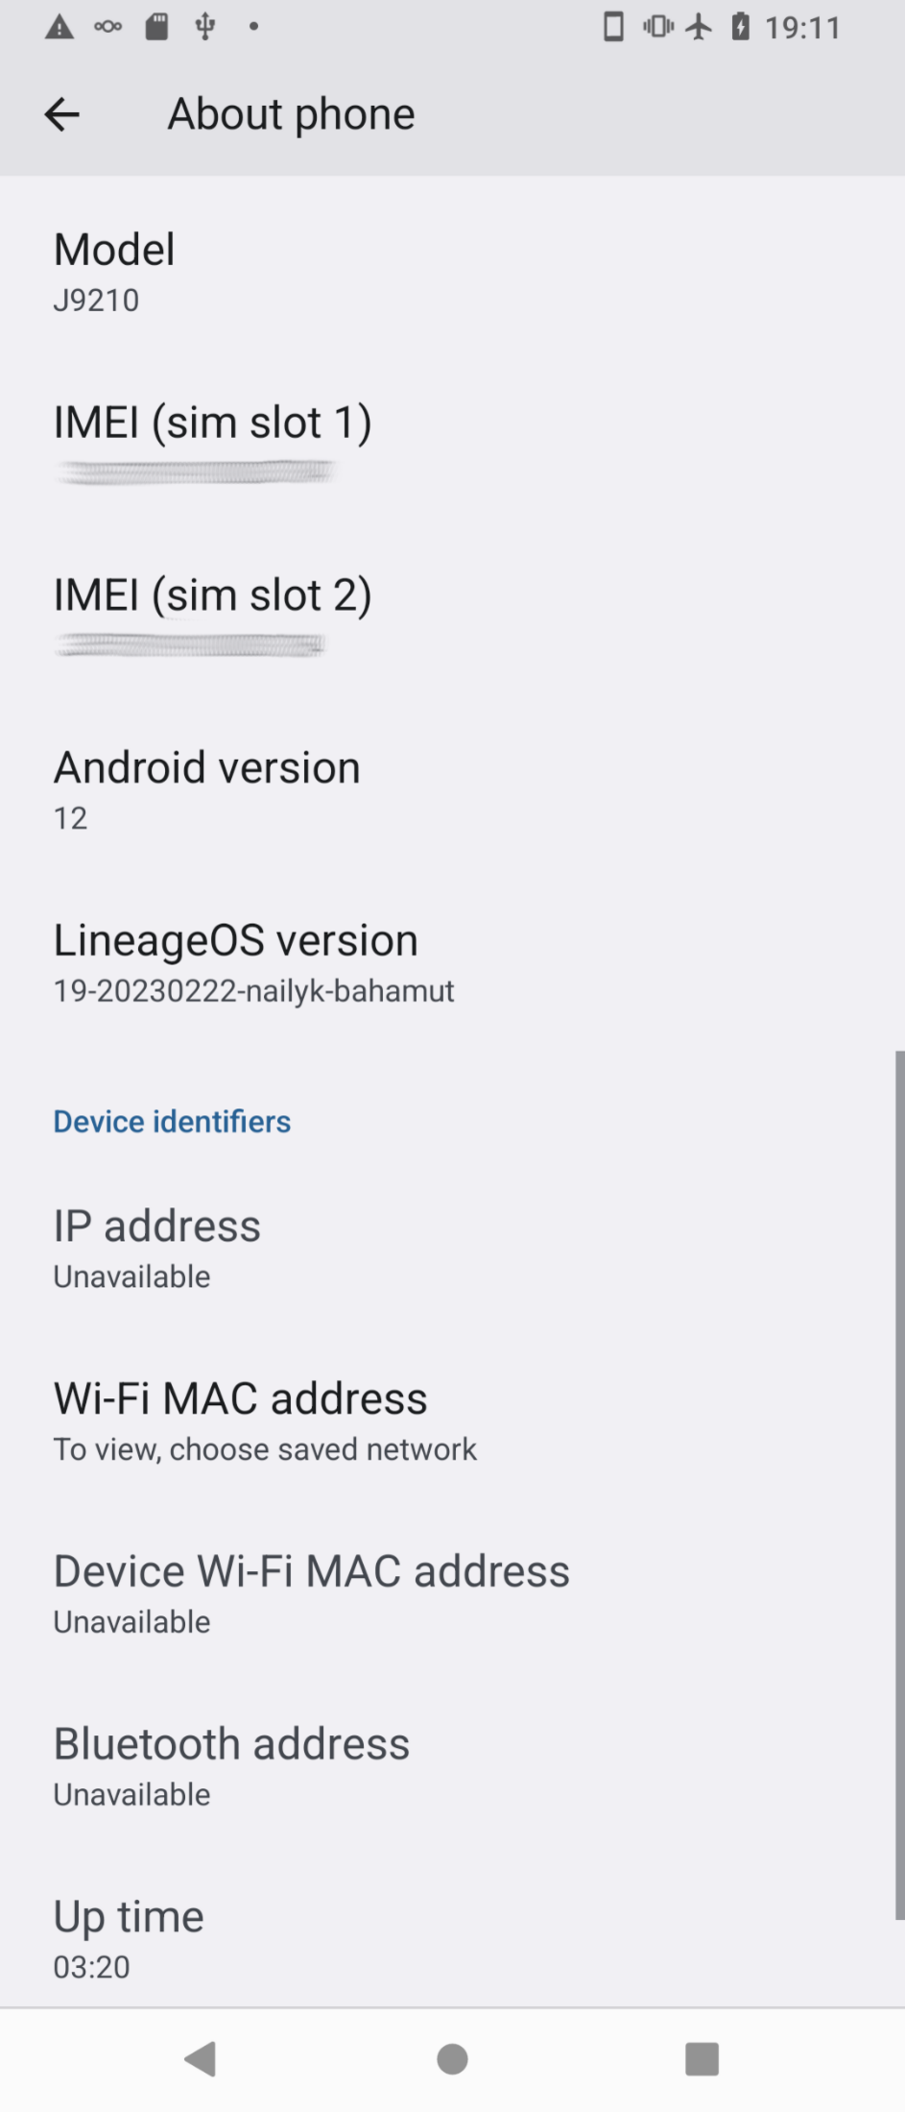The width and height of the screenshot is (905, 2112).
Task: Tap the LineageOS version entry
Action: (452, 963)
